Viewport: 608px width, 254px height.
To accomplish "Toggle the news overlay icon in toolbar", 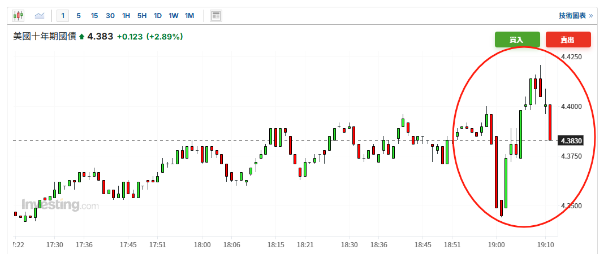I will pyautogui.click(x=215, y=16).
